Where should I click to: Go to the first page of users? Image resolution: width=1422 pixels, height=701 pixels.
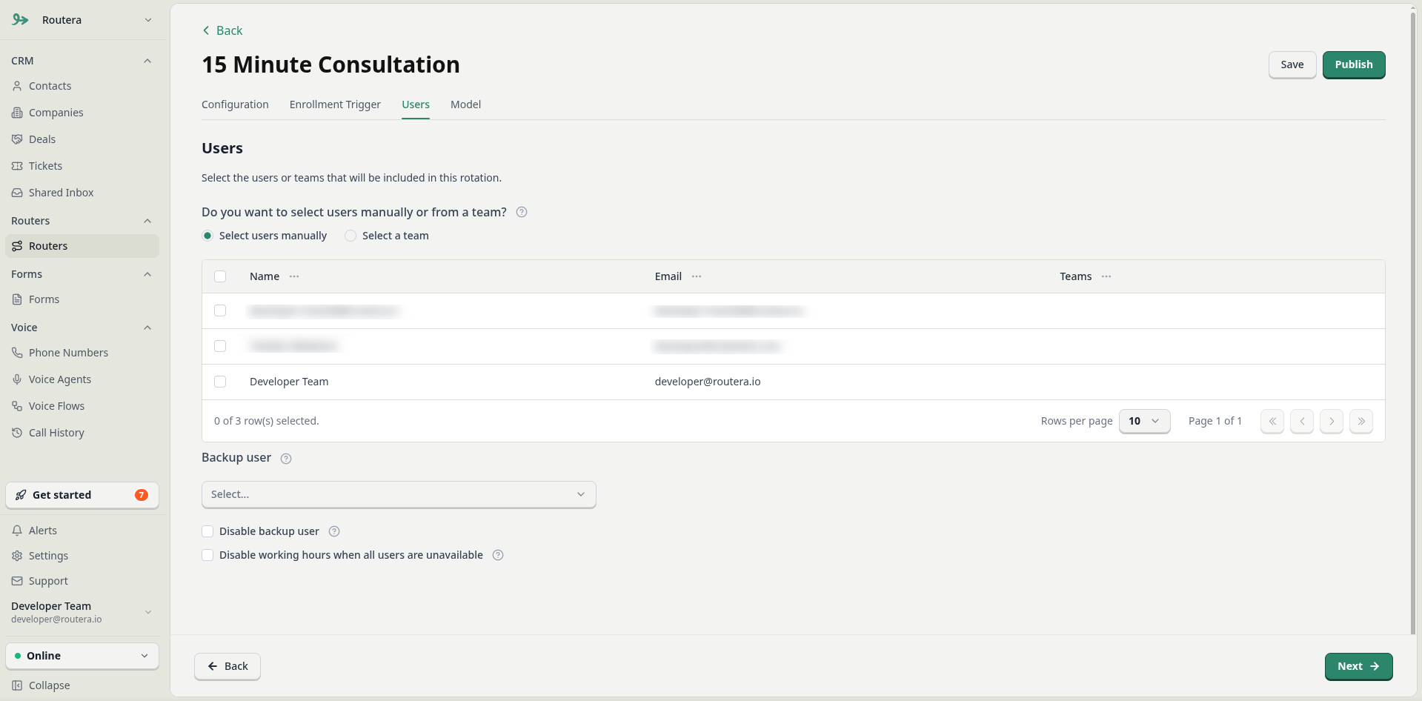(1272, 421)
